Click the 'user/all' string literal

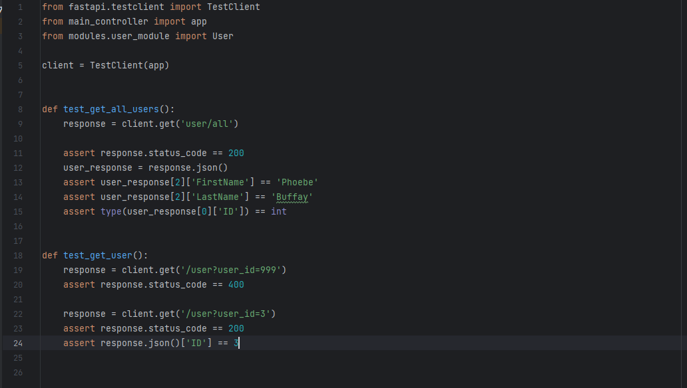(x=210, y=124)
